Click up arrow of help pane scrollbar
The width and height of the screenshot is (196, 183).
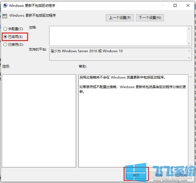click(x=191, y=77)
